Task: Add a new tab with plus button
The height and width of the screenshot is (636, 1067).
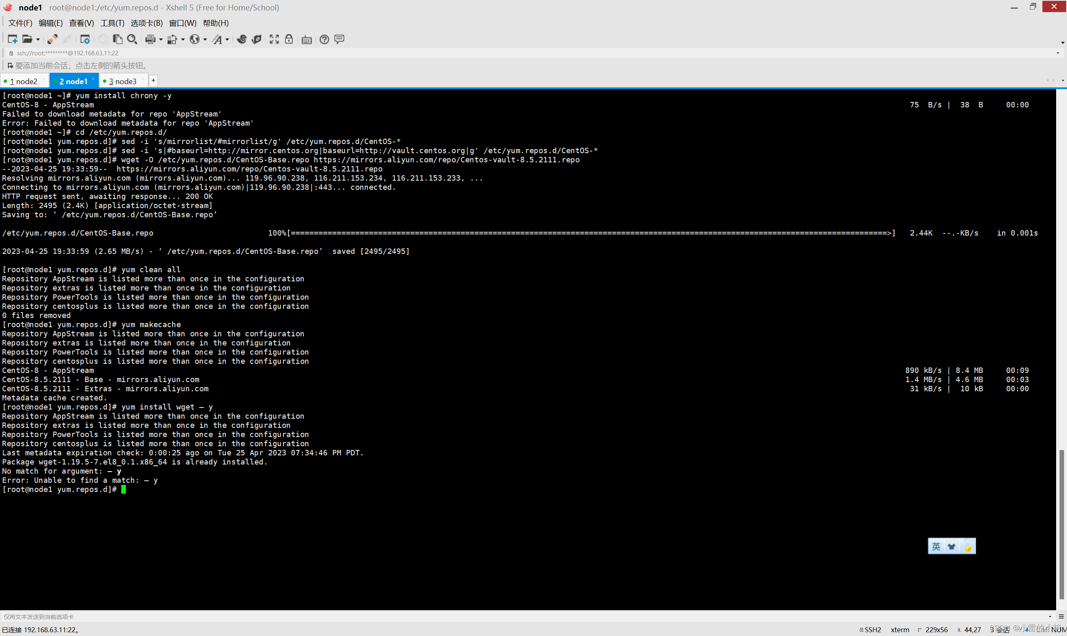Action: tap(153, 80)
